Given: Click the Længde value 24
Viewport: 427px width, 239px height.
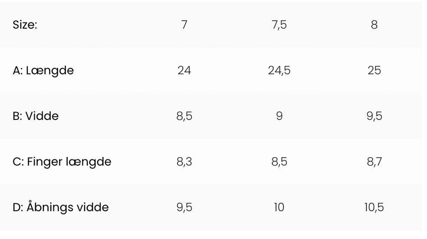Looking at the screenshot, I should 184,70.
